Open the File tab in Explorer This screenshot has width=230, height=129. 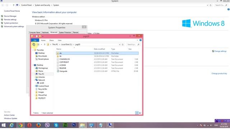coord(35,40)
